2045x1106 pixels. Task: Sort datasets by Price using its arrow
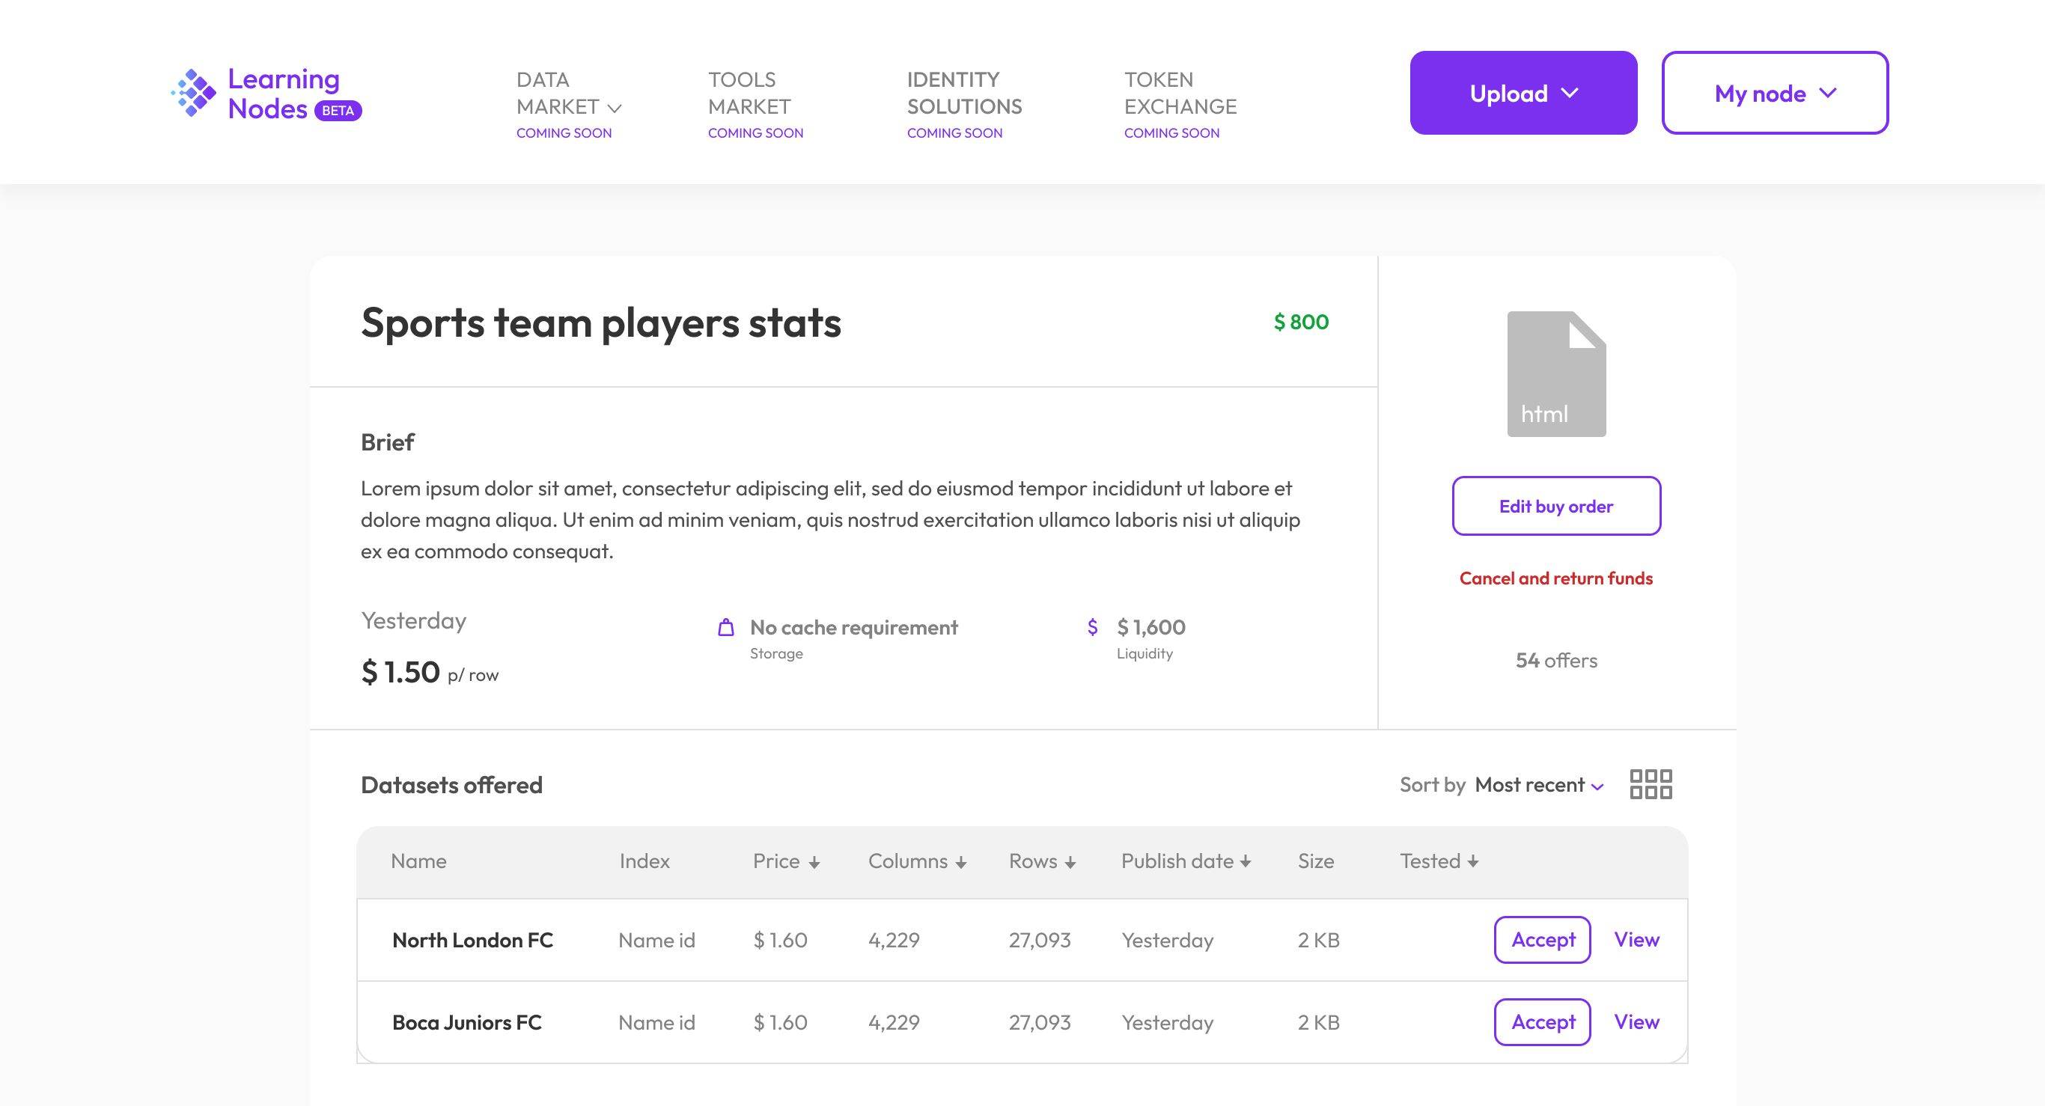pos(815,861)
